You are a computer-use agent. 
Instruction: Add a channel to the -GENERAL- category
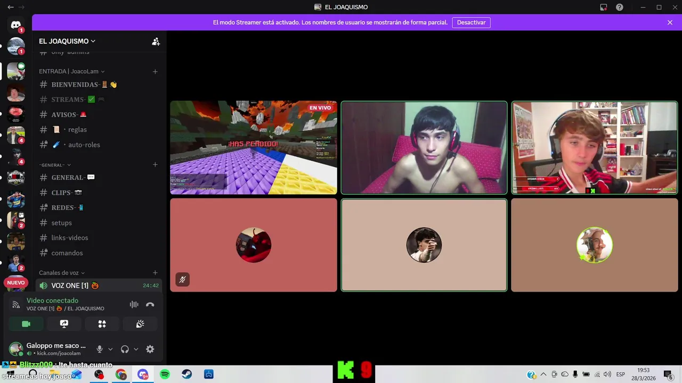(155, 165)
